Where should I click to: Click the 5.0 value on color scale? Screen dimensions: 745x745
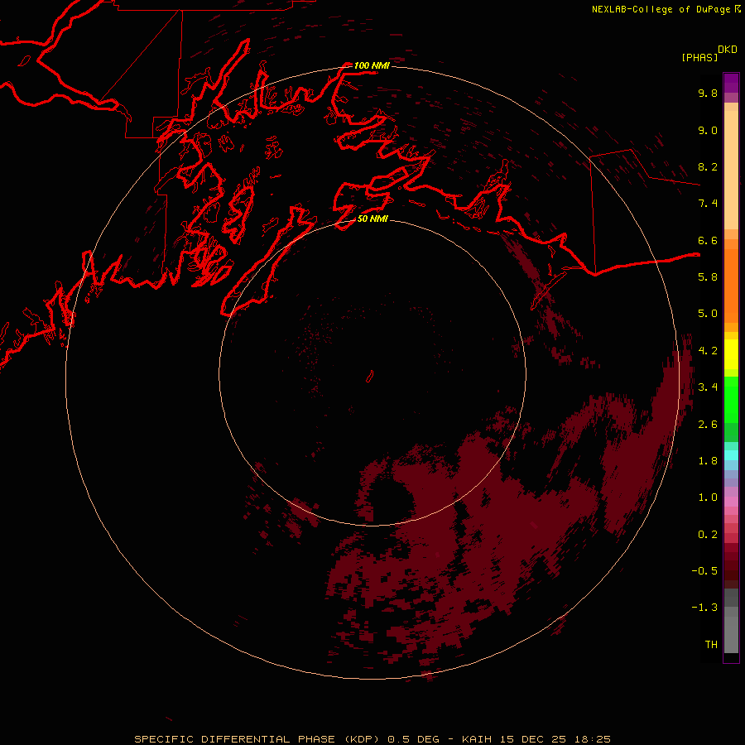pyautogui.click(x=708, y=314)
